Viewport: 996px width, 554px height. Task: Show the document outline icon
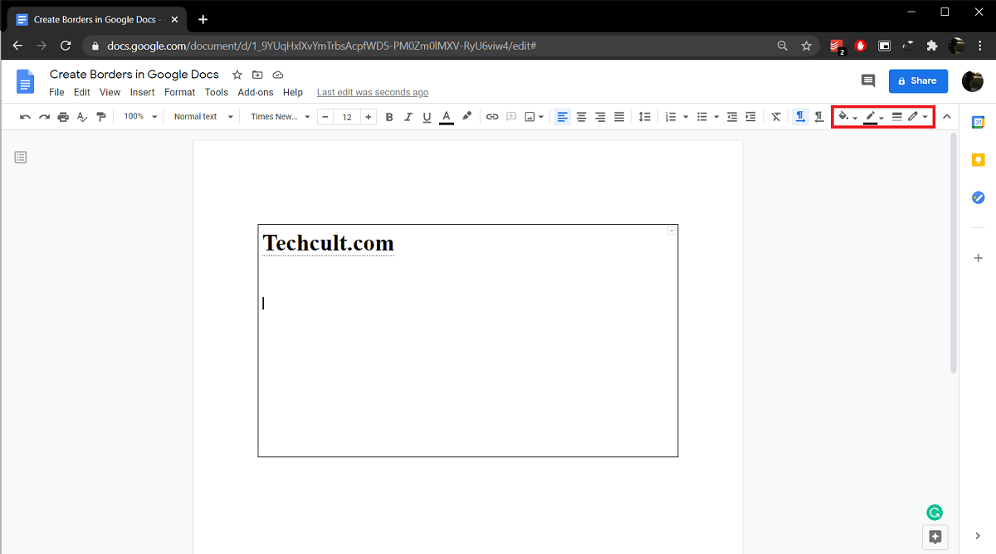coord(21,157)
